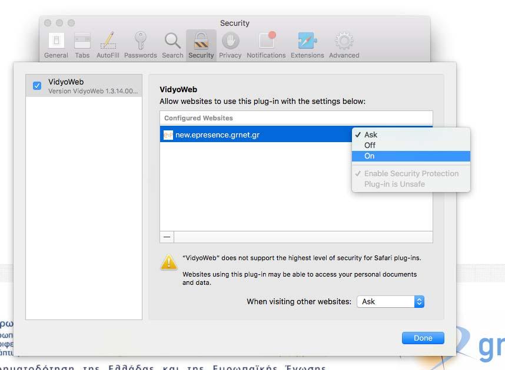Uncheck the VidyoWeb plug-in checkbox
The width and height of the screenshot is (505, 370).
click(x=37, y=86)
